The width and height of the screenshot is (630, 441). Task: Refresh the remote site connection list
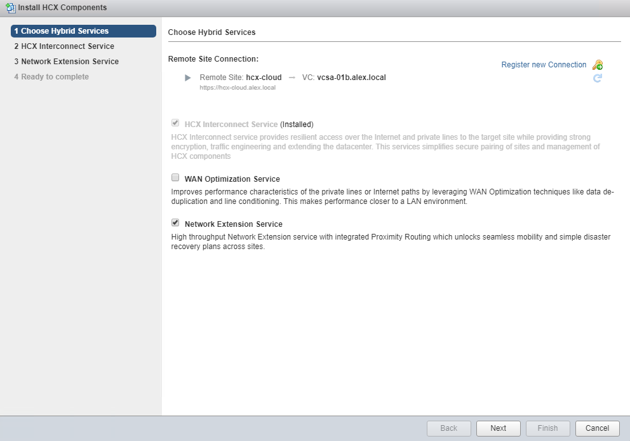[597, 78]
